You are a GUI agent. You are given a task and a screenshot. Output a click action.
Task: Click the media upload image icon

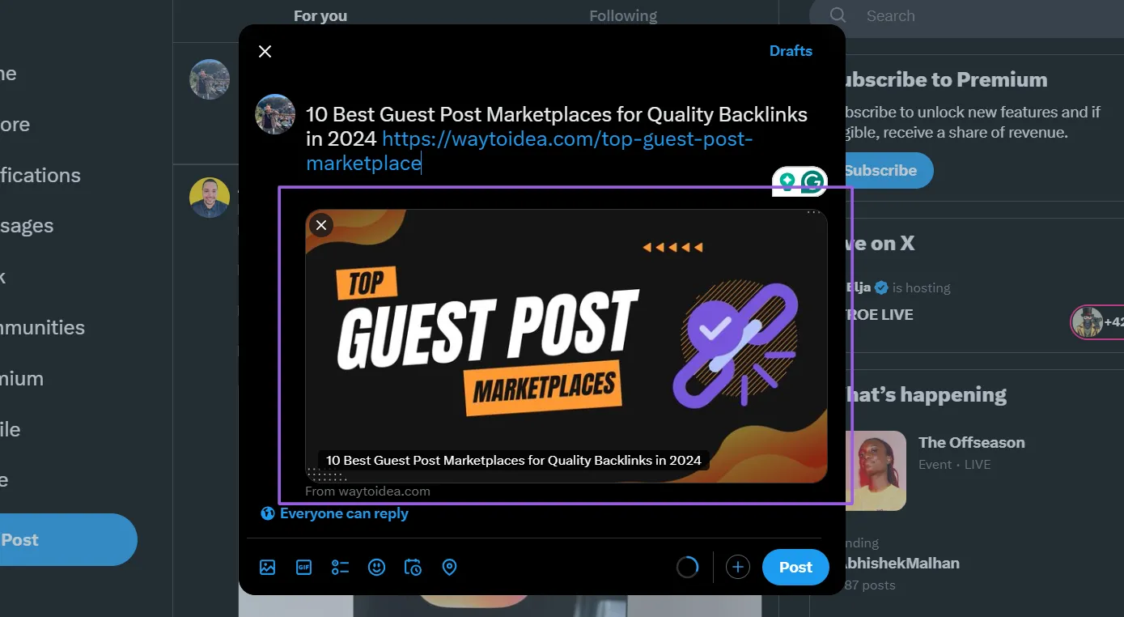pos(268,568)
